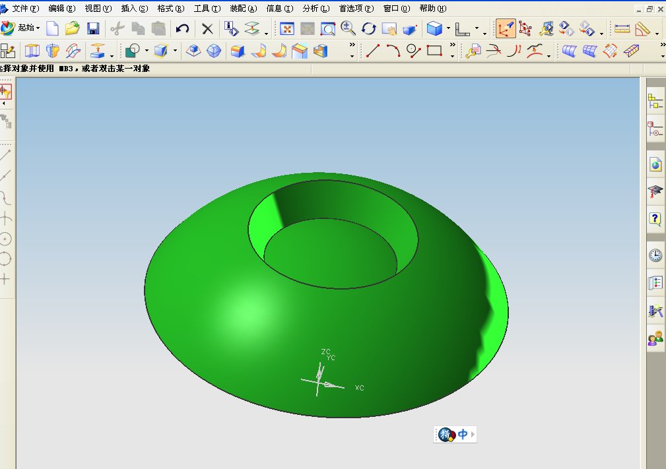Open the dropdown arrow next to the trim body icon

(x=175, y=51)
